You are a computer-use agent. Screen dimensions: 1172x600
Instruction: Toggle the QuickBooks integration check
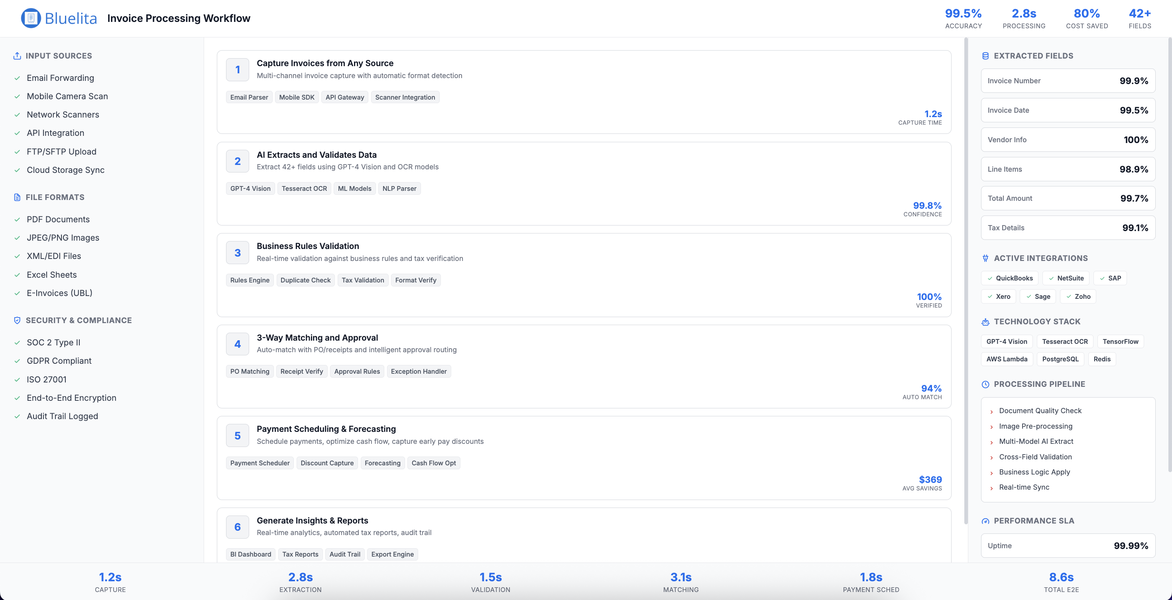pos(990,278)
